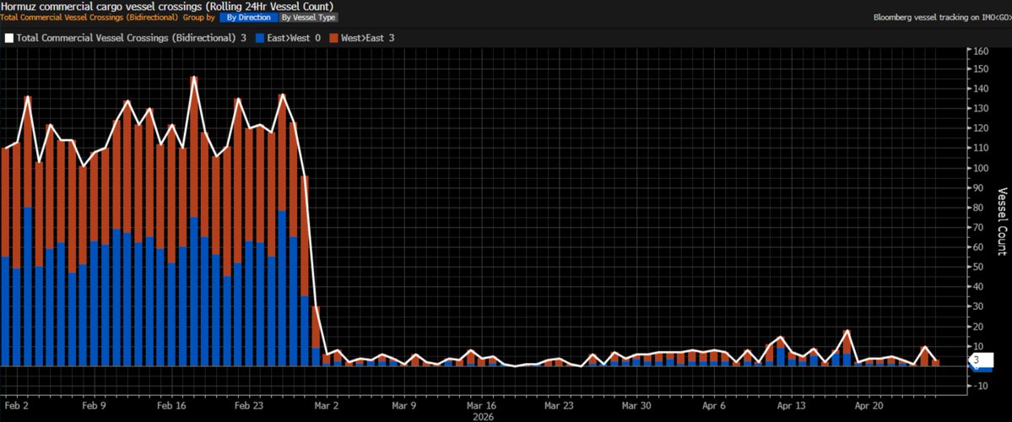Click the 50 value on the y-axis

[980, 268]
